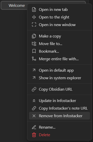Click the arrow icon beside Show in system explorer
This screenshot has height=142, width=93.
click(34, 78)
